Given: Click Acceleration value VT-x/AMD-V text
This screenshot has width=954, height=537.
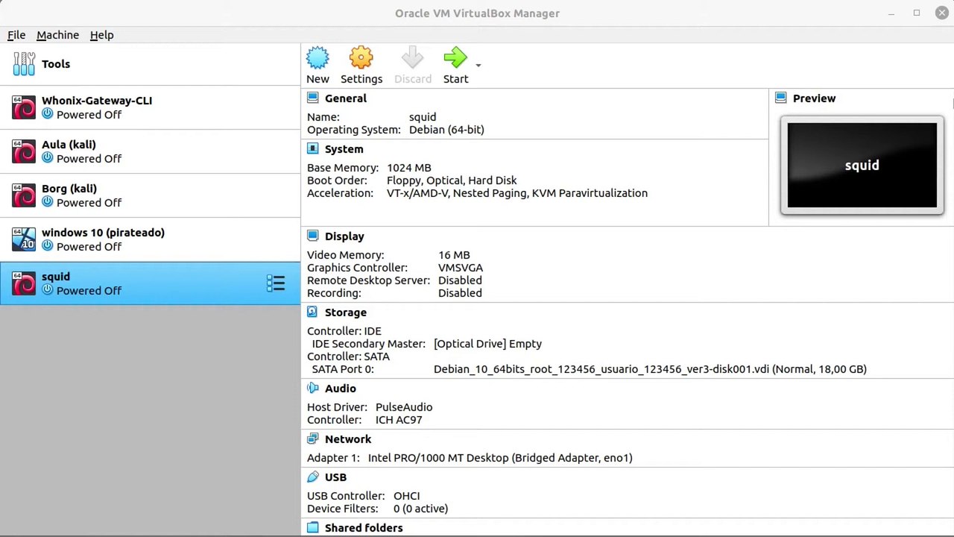Looking at the screenshot, I should (x=517, y=193).
